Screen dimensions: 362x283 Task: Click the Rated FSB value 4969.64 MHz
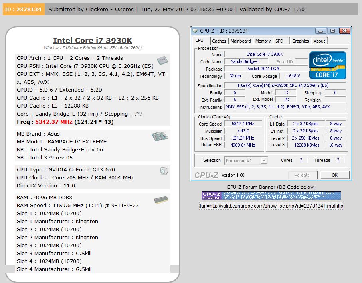(x=243, y=145)
